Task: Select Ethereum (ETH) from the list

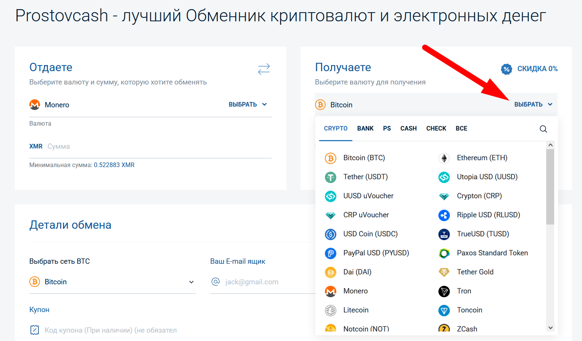Action: (x=482, y=158)
